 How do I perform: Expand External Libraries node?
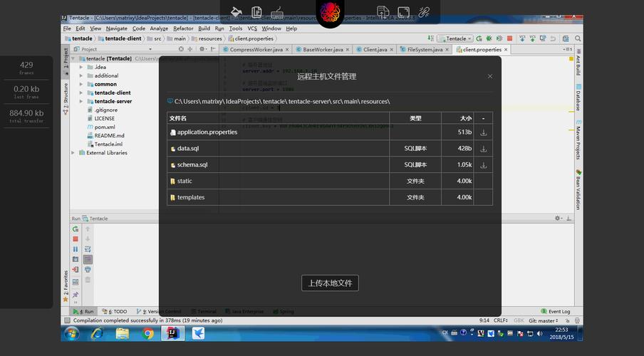[x=73, y=153]
